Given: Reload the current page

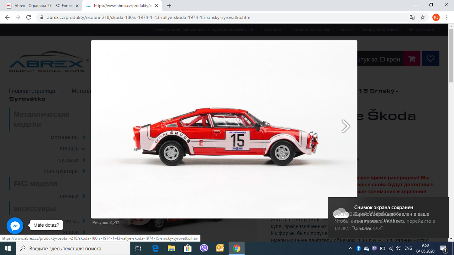Looking at the screenshot, I should pyautogui.click(x=29, y=17).
